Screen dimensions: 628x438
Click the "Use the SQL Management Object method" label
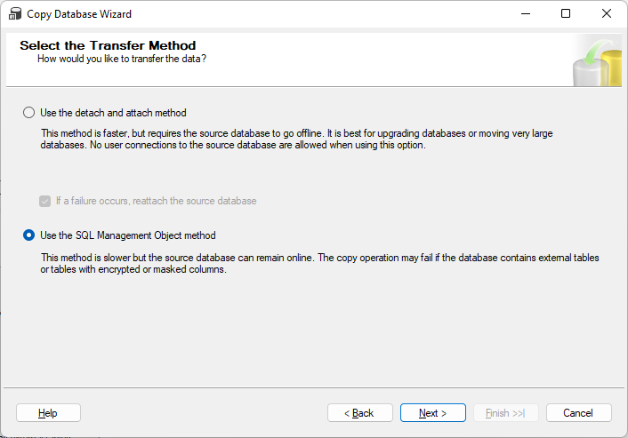tap(128, 235)
